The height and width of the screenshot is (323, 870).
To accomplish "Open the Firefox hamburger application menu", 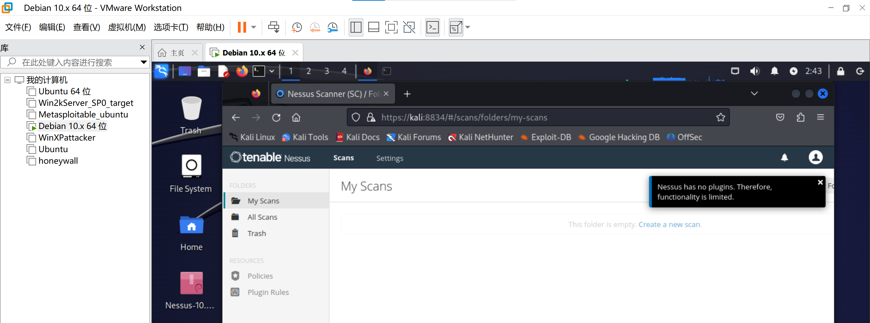I will pos(821,117).
